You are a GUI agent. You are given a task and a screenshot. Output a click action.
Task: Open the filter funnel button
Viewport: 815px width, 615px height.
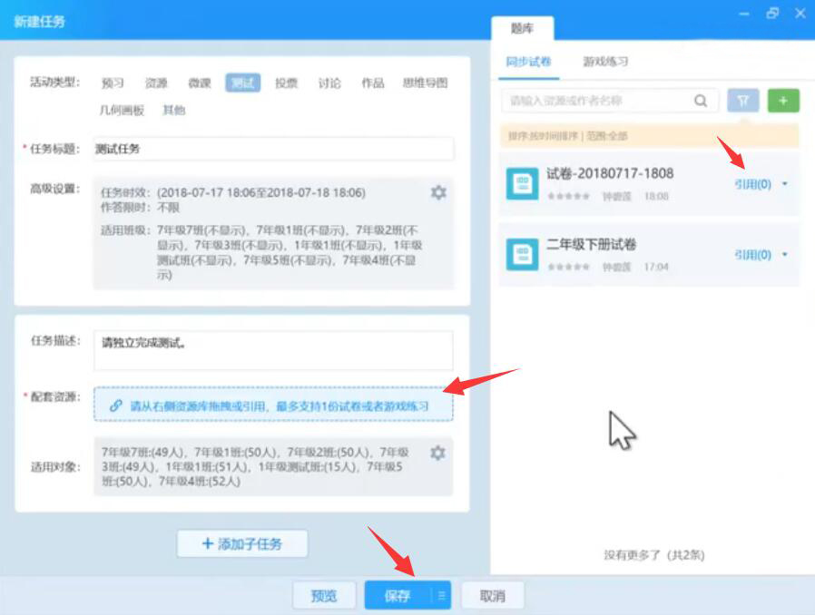click(743, 101)
